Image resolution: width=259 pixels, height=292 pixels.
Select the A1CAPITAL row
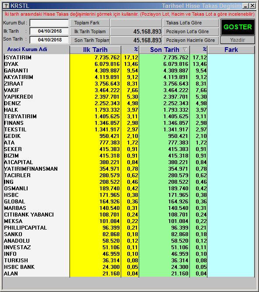pyautogui.click(x=129, y=162)
